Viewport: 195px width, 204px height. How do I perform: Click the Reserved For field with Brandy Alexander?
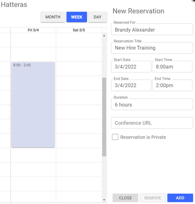[152, 29]
